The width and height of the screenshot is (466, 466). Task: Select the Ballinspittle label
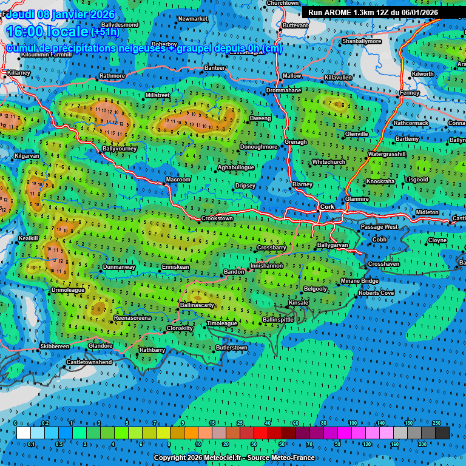click(x=278, y=320)
